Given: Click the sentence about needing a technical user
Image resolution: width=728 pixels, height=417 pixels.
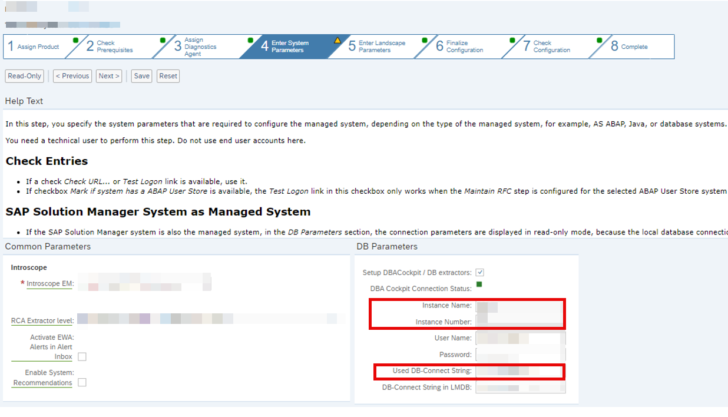Looking at the screenshot, I should [155, 141].
